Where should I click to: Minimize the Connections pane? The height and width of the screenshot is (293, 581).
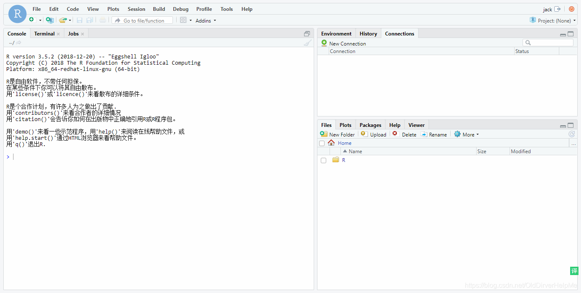[563, 34]
